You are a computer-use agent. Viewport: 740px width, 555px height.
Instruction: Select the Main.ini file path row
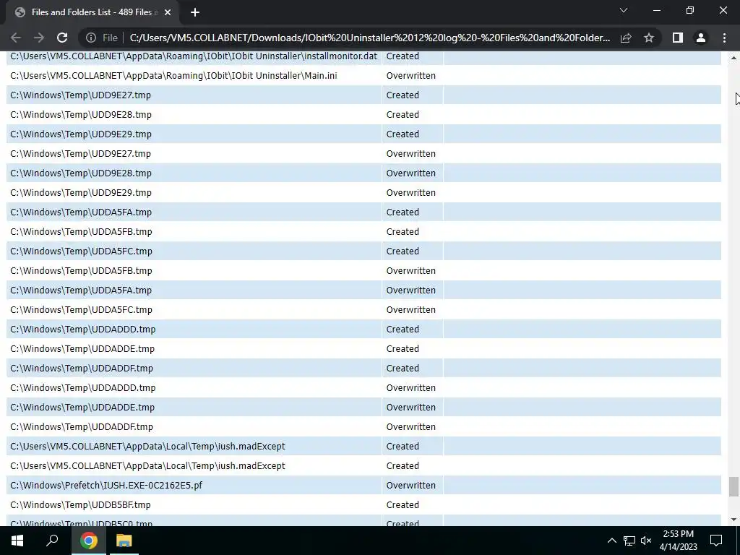click(173, 75)
